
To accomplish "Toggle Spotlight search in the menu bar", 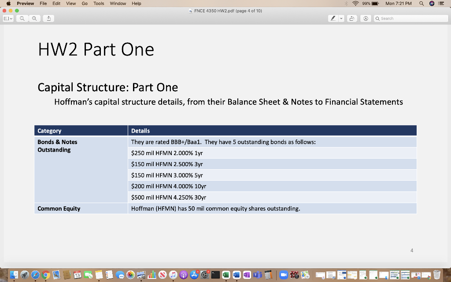I will [x=421, y=4].
